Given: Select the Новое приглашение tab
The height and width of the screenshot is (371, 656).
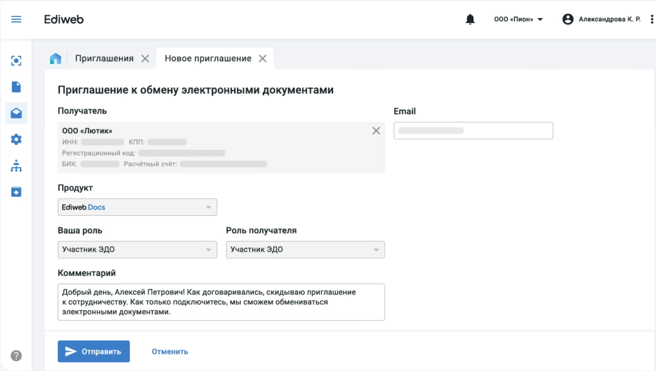Looking at the screenshot, I should (207, 58).
